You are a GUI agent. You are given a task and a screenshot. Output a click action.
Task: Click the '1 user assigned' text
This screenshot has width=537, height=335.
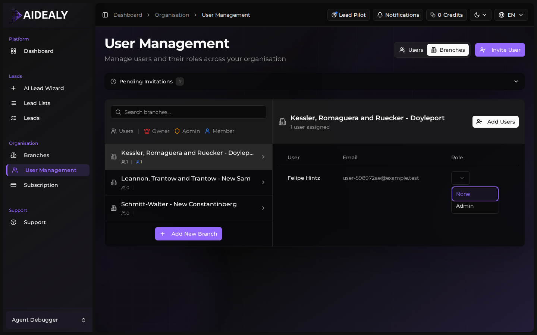coord(310,127)
